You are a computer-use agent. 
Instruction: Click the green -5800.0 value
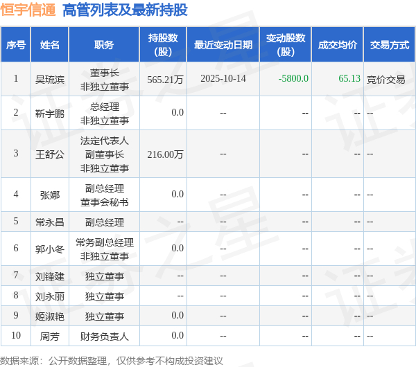click(x=293, y=78)
